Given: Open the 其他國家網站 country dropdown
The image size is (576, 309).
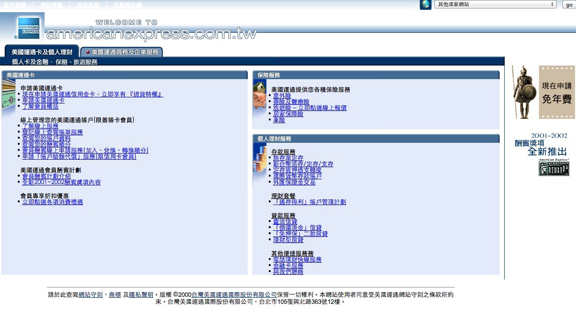Looking at the screenshot, I should coord(495,4).
